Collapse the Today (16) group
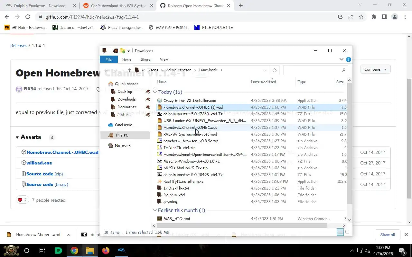Viewport: 412px width, 257px height. tap(155, 92)
